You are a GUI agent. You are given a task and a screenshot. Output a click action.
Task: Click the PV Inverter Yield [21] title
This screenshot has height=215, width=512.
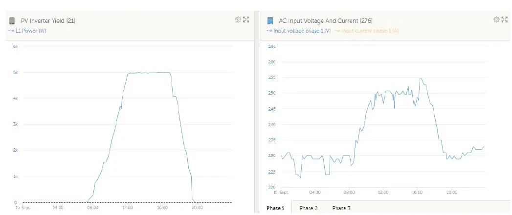[48, 21]
